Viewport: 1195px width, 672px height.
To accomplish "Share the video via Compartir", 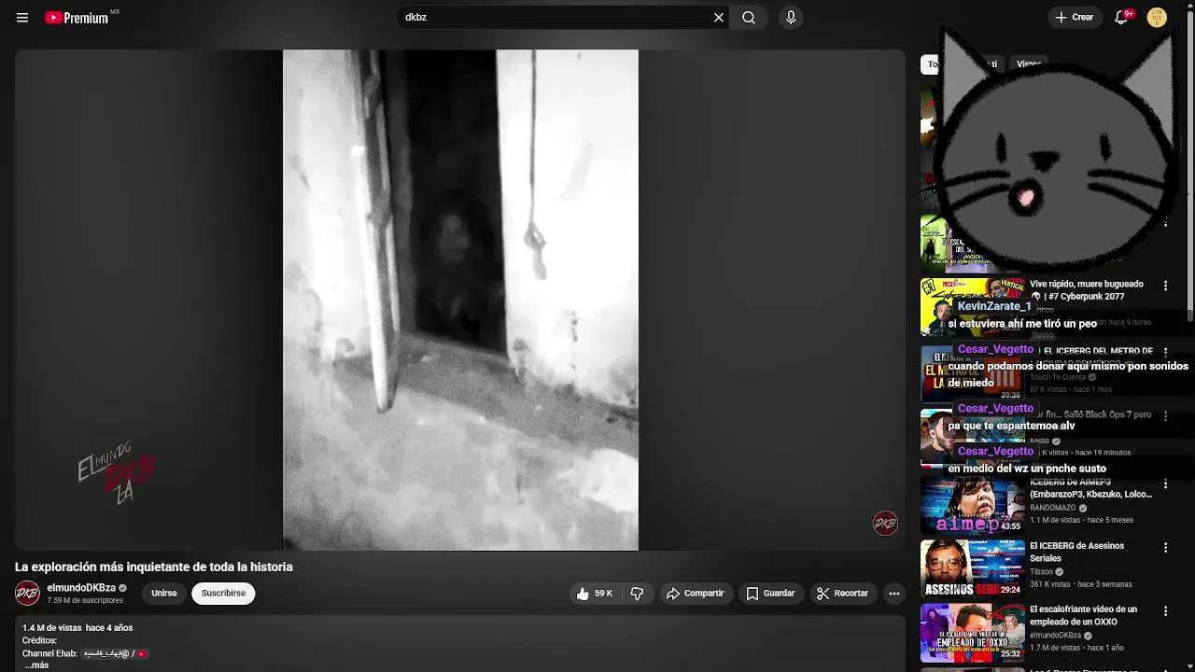I will click(695, 594).
